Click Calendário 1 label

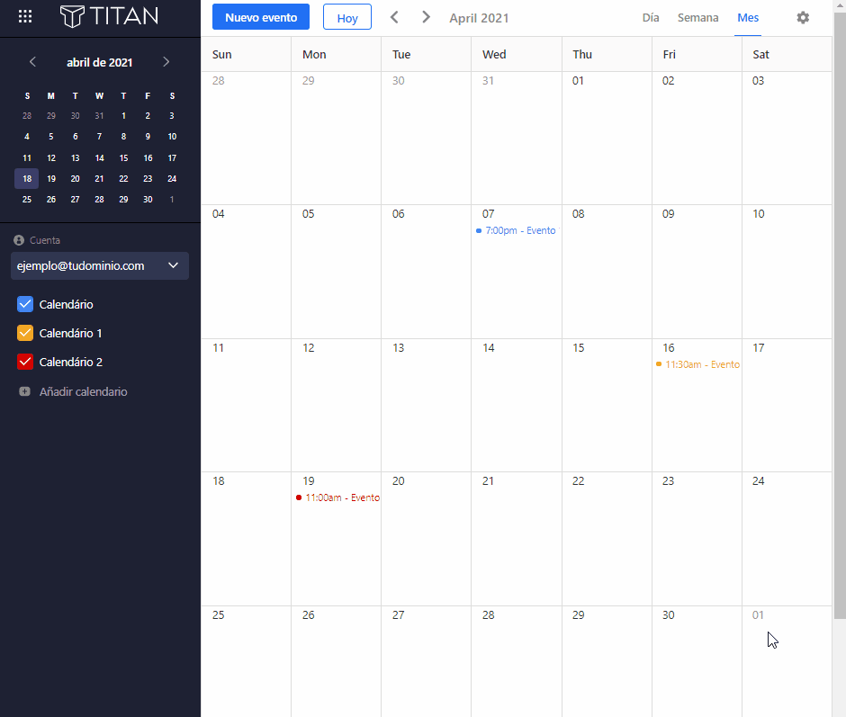71,333
